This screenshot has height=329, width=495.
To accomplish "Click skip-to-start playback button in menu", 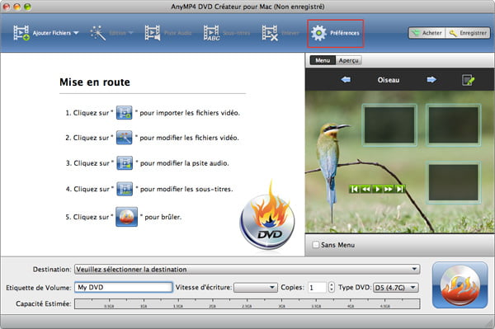I will coord(354,189).
